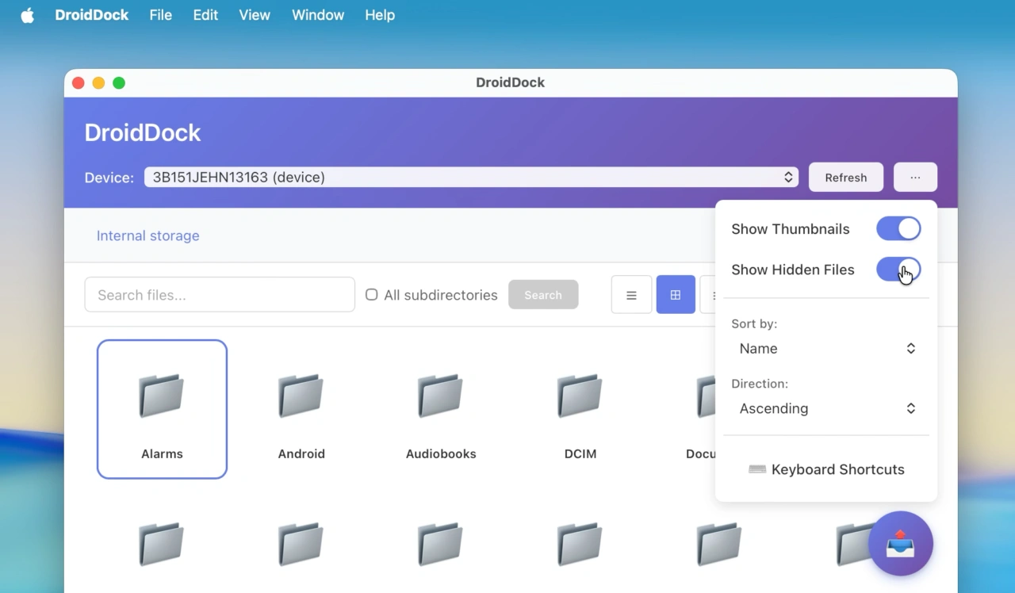Open the Audiobooks folder
Screen dimensions: 1015x593
point(441,409)
